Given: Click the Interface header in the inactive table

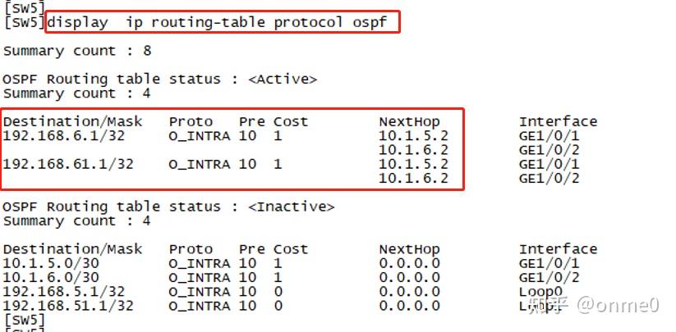Looking at the screenshot, I should click(x=558, y=249).
